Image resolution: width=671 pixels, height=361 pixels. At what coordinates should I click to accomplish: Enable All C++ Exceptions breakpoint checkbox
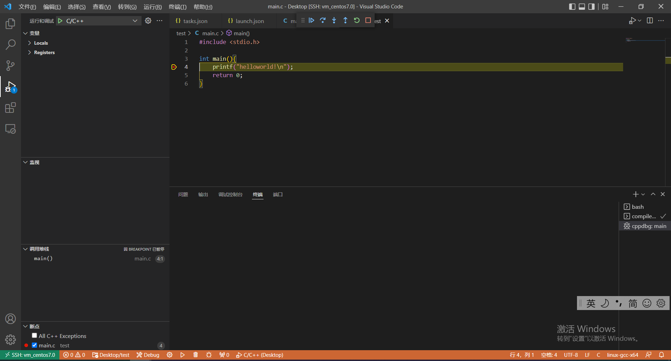[x=34, y=336]
